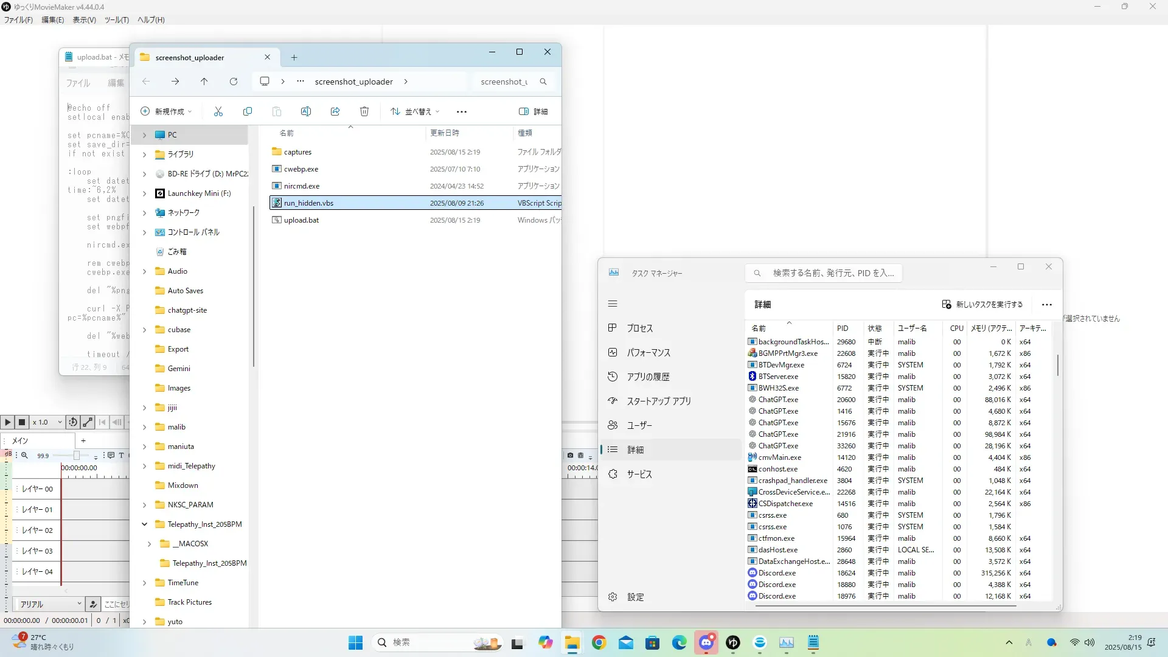Click the Explorer cut scissors icon
1168x657 pixels.
pos(218,111)
